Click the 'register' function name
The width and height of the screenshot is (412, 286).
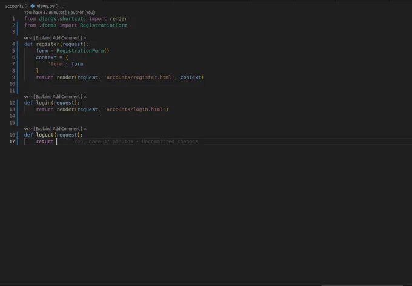pyautogui.click(x=48, y=44)
